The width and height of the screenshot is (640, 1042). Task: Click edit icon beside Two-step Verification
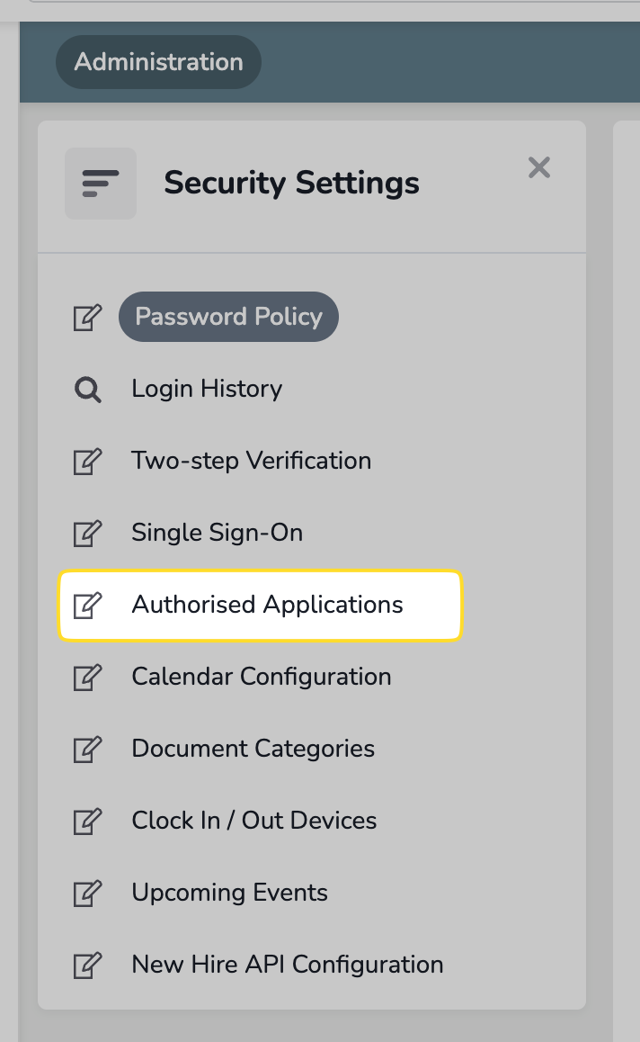pos(87,461)
